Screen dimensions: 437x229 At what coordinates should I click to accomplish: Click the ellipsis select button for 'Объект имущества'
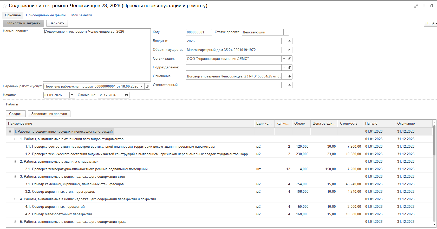pos(284,50)
